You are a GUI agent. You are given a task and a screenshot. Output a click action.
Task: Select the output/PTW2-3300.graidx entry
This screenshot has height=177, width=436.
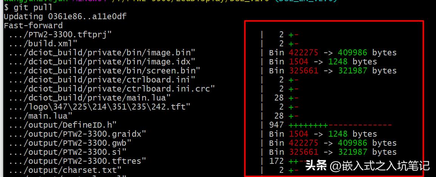click(78, 134)
